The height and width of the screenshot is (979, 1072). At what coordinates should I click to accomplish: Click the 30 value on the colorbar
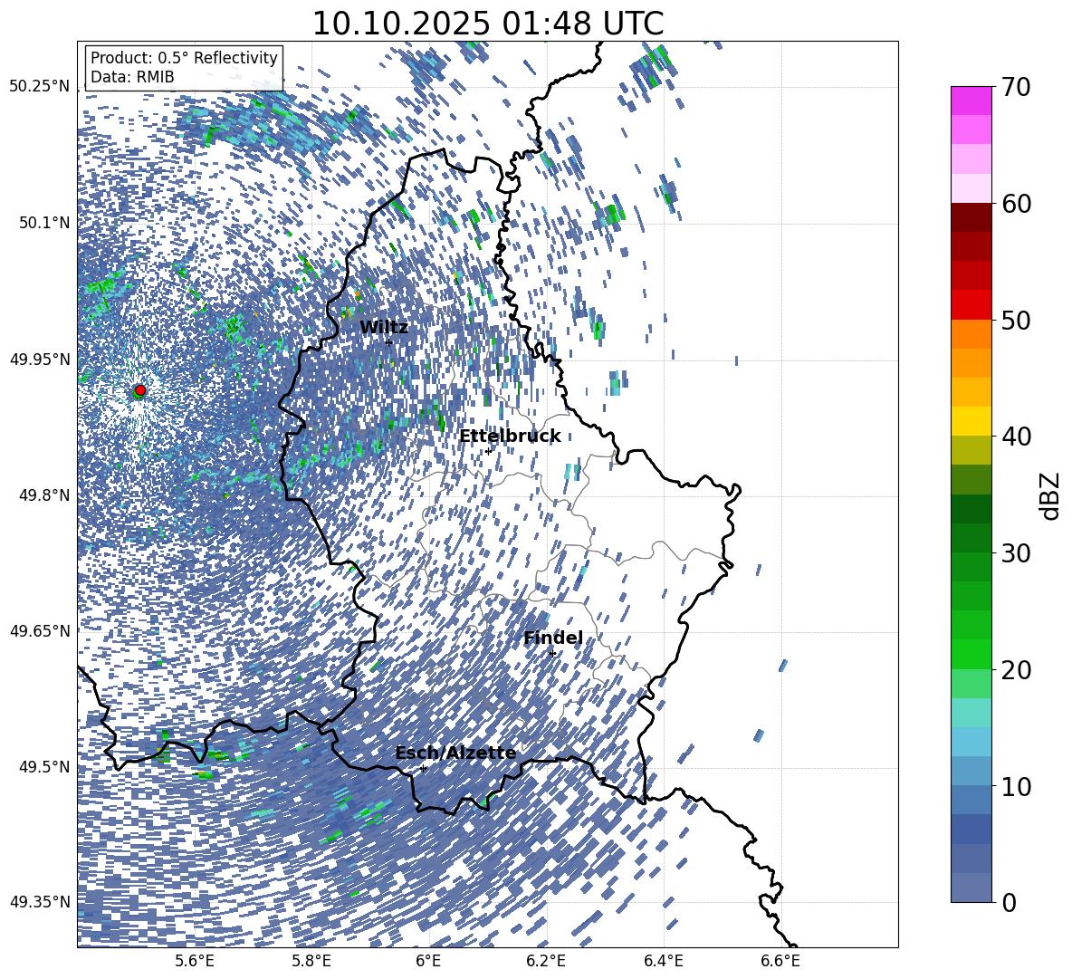(1016, 553)
